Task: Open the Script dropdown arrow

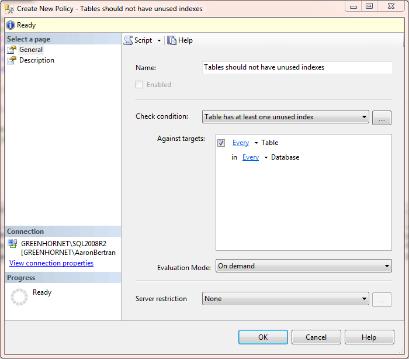Action: click(x=159, y=40)
